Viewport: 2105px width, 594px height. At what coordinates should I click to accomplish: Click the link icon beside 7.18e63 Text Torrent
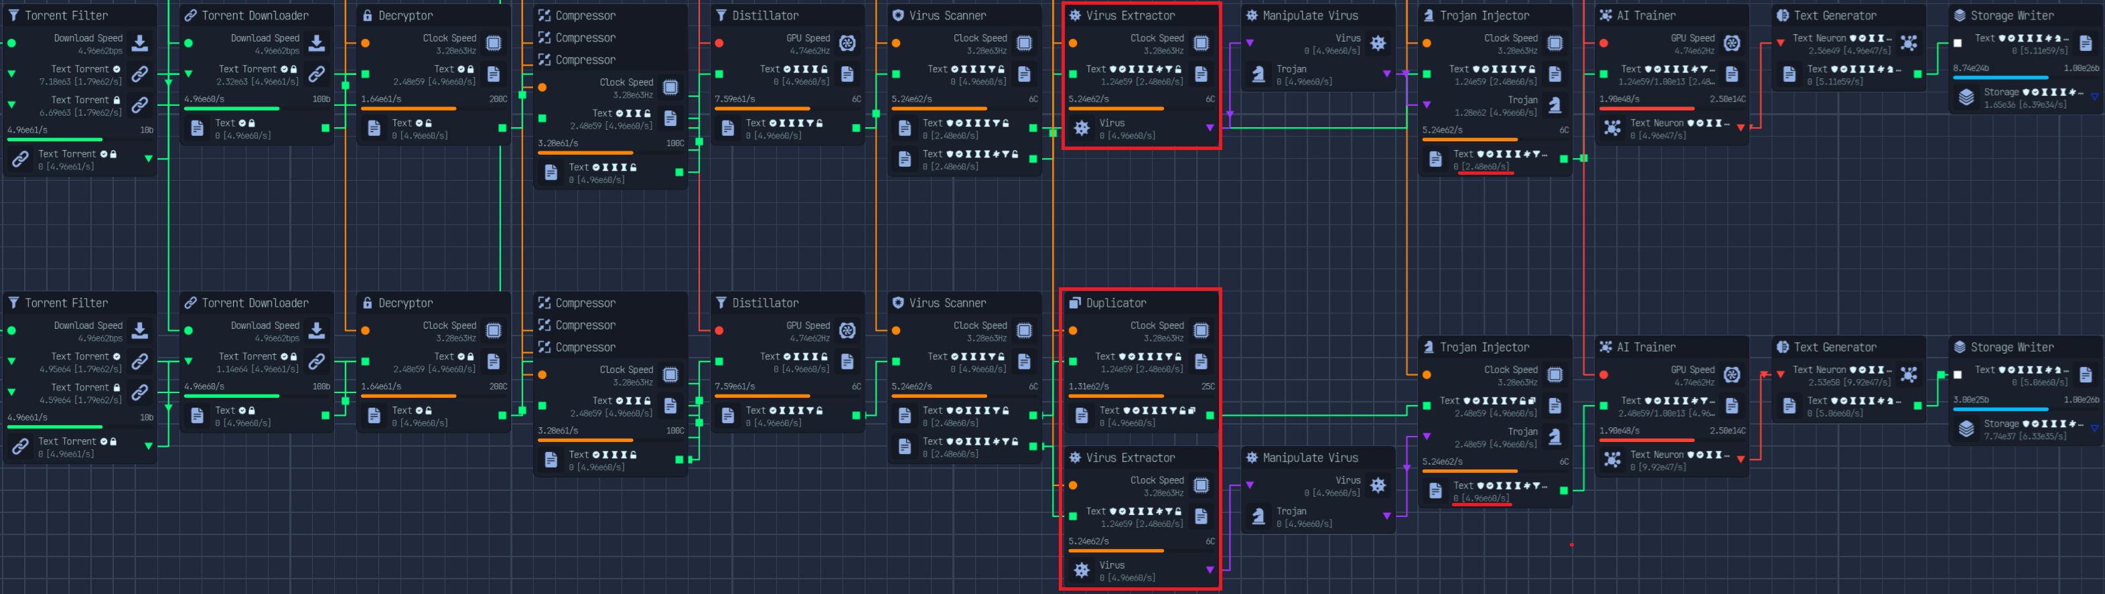(140, 74)
